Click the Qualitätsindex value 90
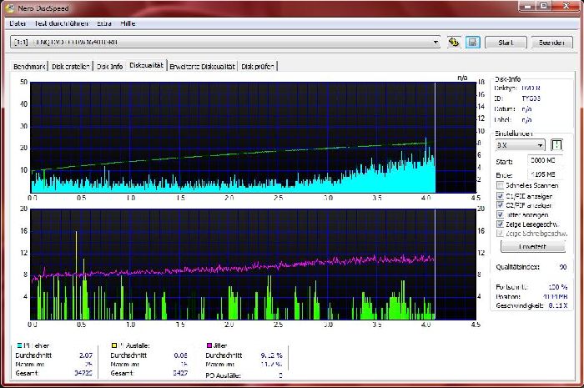The height and width of the screenshot is (388, 584). point(563,267)
